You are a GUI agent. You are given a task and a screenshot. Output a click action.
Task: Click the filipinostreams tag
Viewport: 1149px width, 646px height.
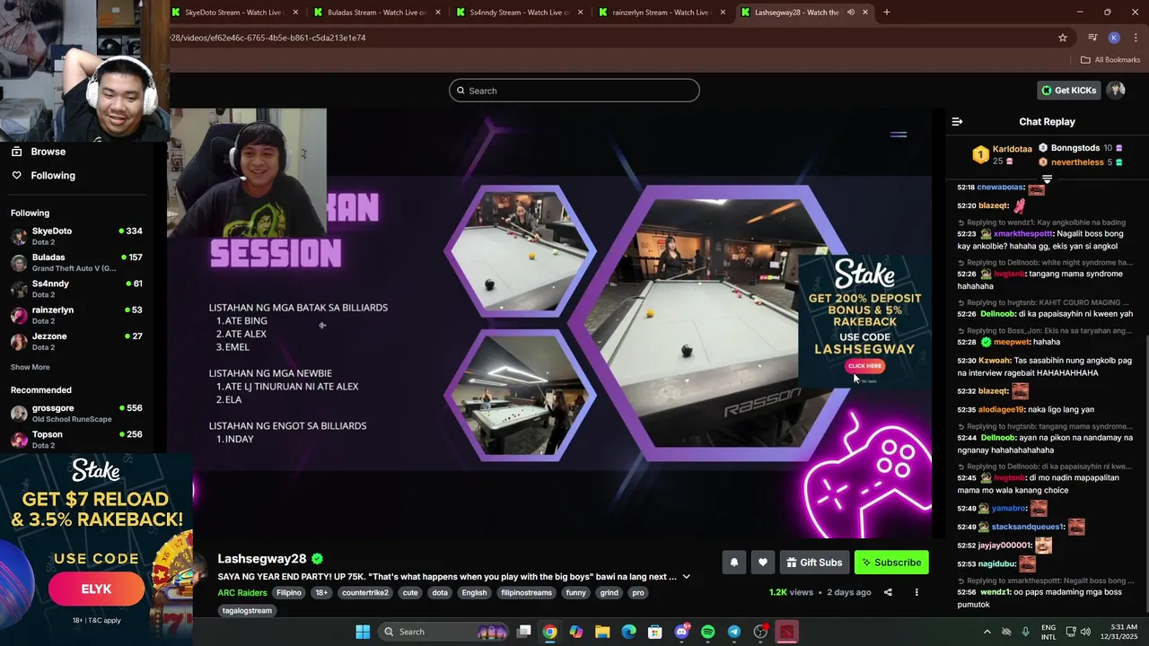(x=526, y=592)
